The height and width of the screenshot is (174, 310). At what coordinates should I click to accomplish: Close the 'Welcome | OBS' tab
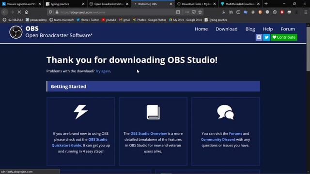[x=171, y=4]
